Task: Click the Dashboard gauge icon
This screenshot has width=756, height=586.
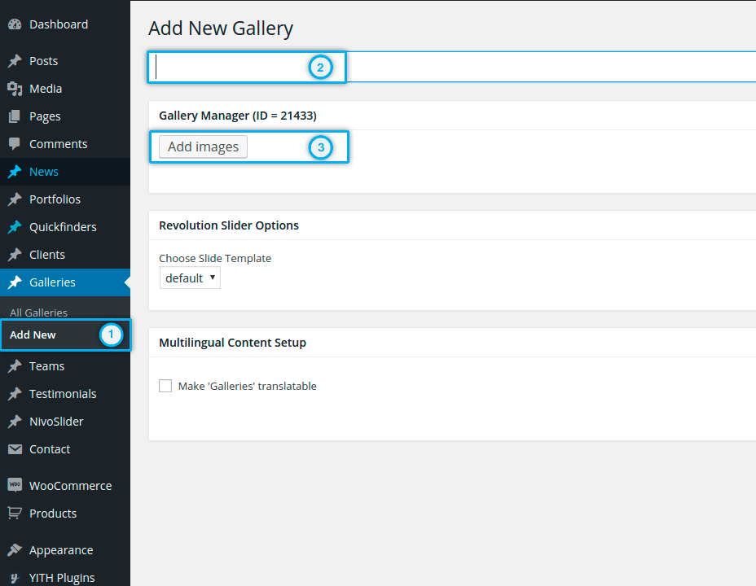Action: click(x=15, y=24)
